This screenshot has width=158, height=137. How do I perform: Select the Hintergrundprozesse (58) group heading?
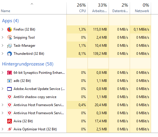28,64
